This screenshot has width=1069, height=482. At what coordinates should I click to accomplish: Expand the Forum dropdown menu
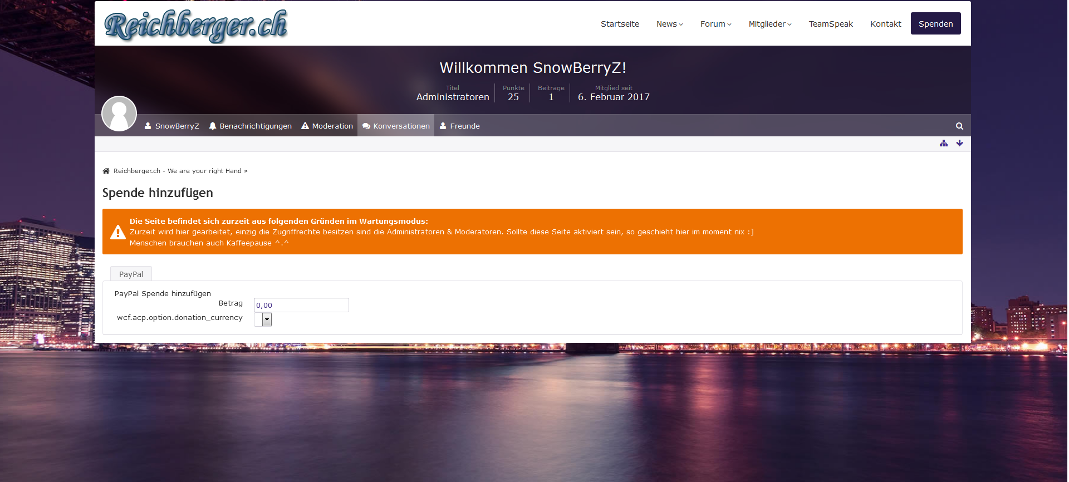coord(715,24)
